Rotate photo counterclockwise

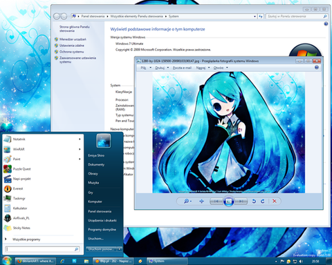[x=254, y=202]
